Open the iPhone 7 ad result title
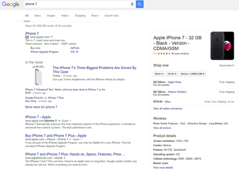 click(32, 34)
